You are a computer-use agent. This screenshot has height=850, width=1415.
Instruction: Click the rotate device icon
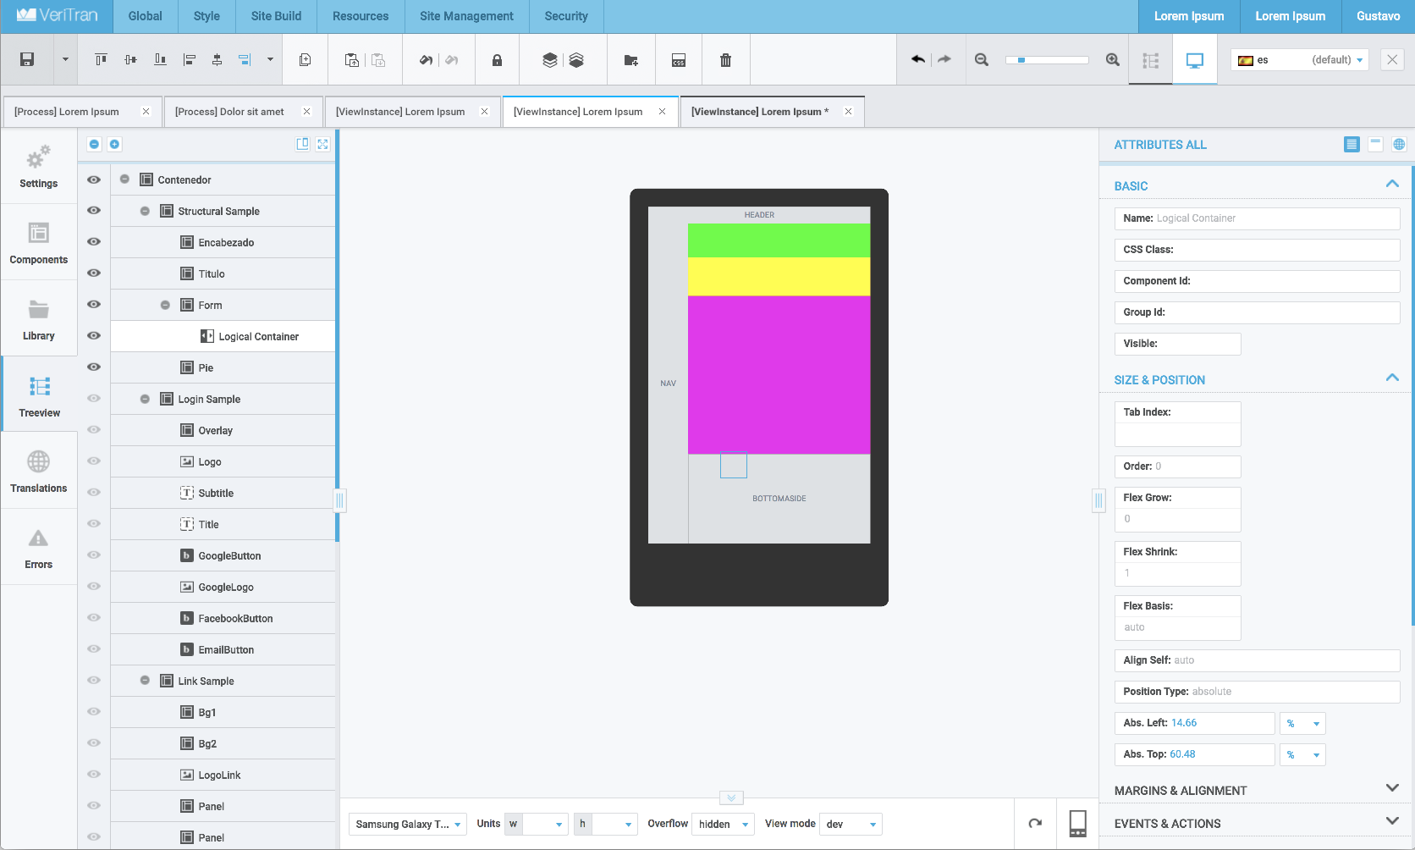[x=1035, y=823]
